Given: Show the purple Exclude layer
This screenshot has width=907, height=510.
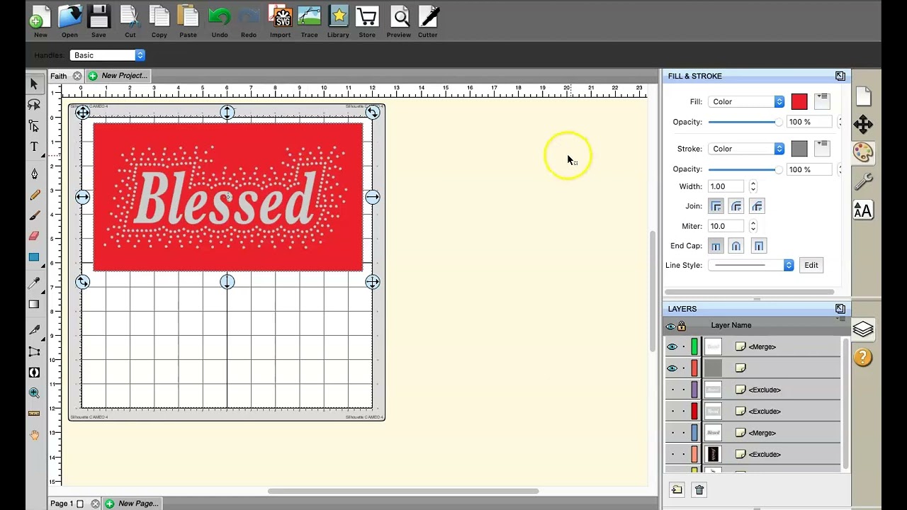Looking at the screenshot, I should click(672, 390).
